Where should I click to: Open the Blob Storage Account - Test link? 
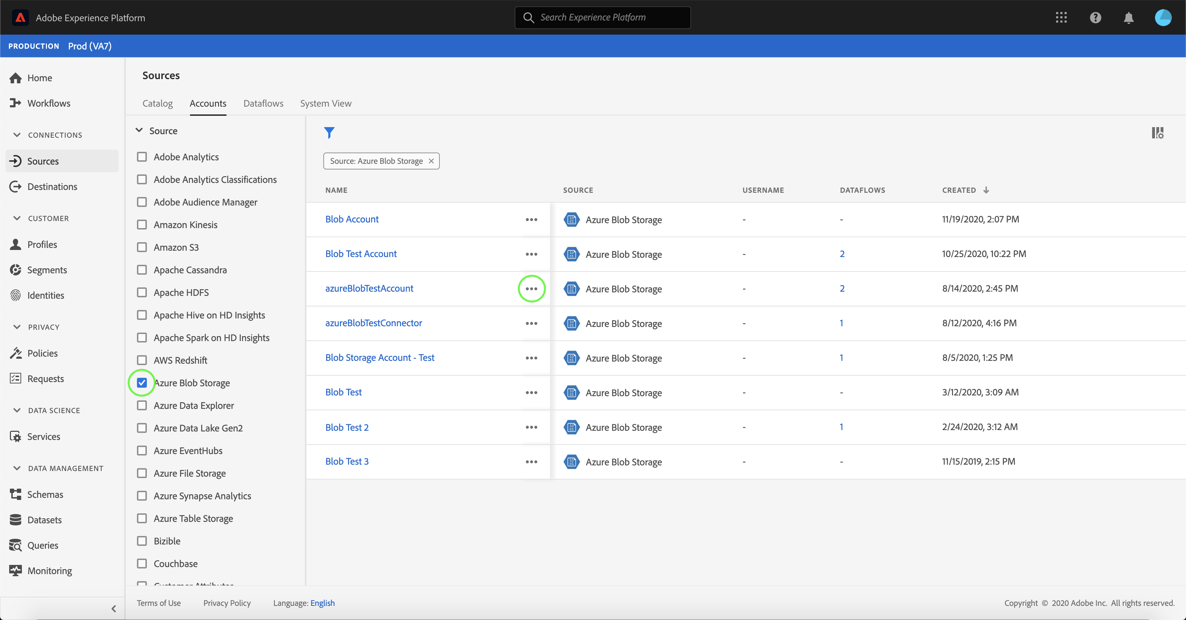379,358
